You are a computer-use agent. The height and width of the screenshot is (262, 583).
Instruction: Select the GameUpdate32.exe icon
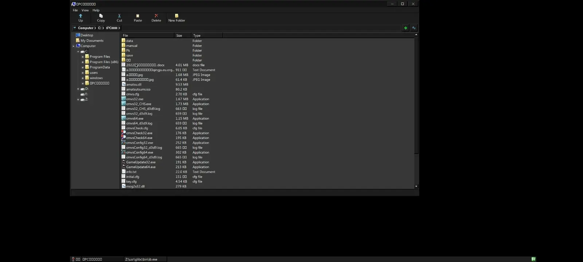click(x=124, y=162)
